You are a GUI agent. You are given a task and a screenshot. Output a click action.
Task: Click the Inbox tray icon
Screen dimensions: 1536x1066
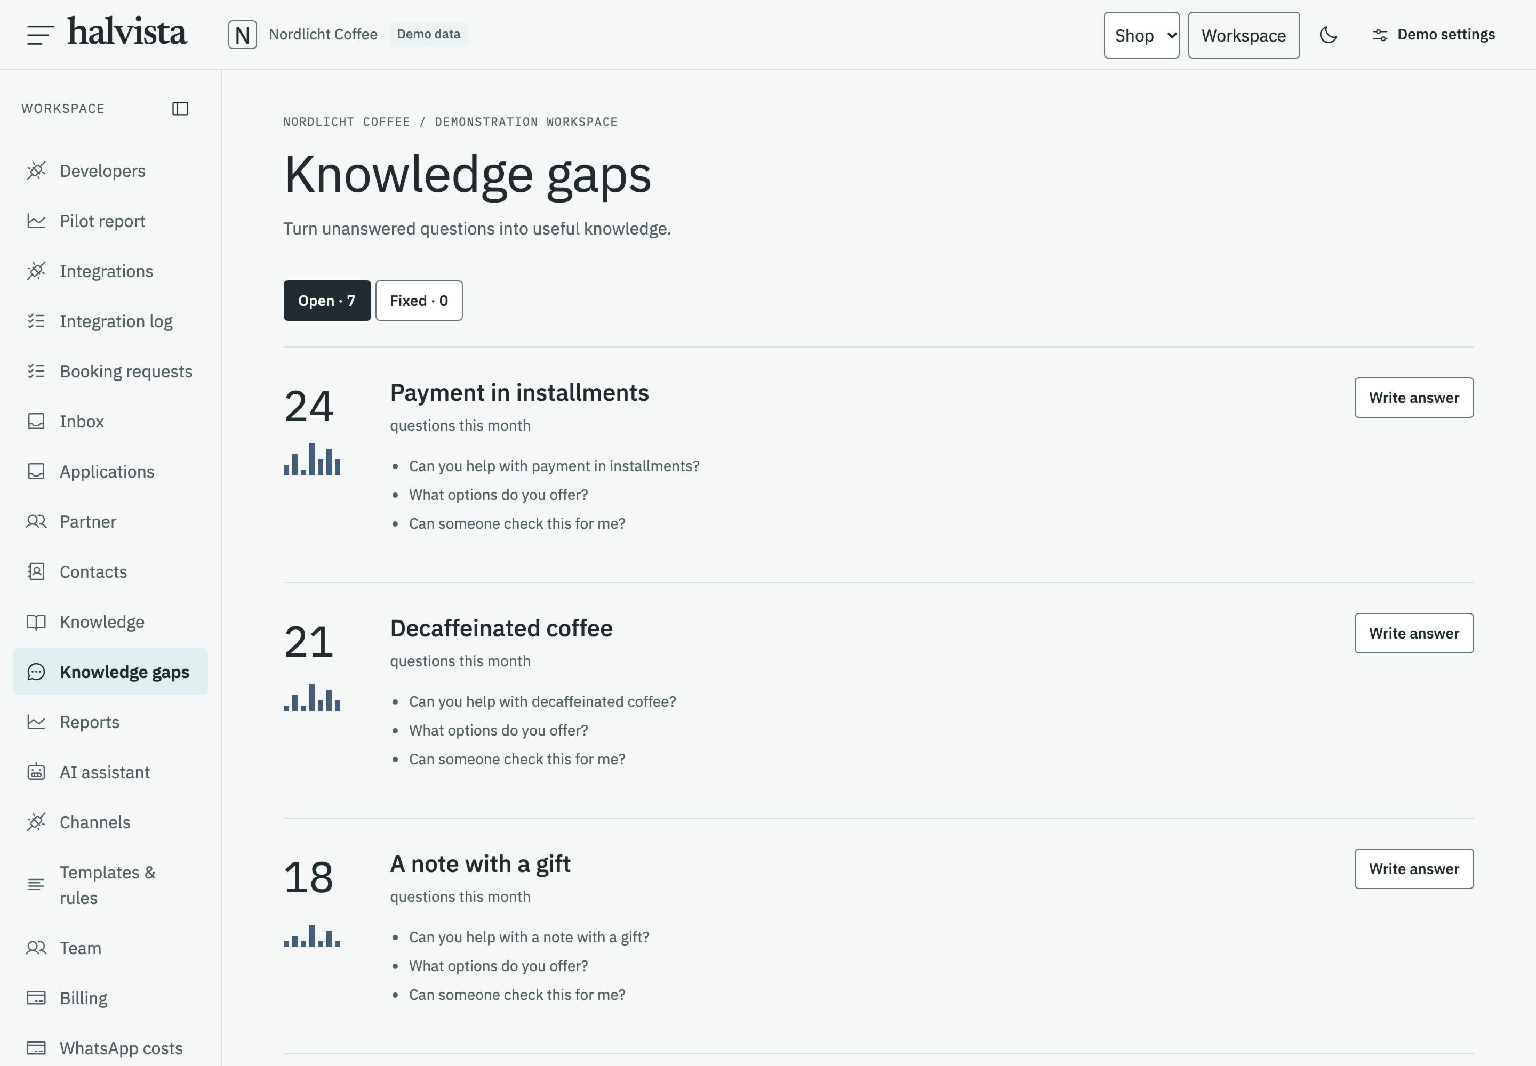pos(36,422)
